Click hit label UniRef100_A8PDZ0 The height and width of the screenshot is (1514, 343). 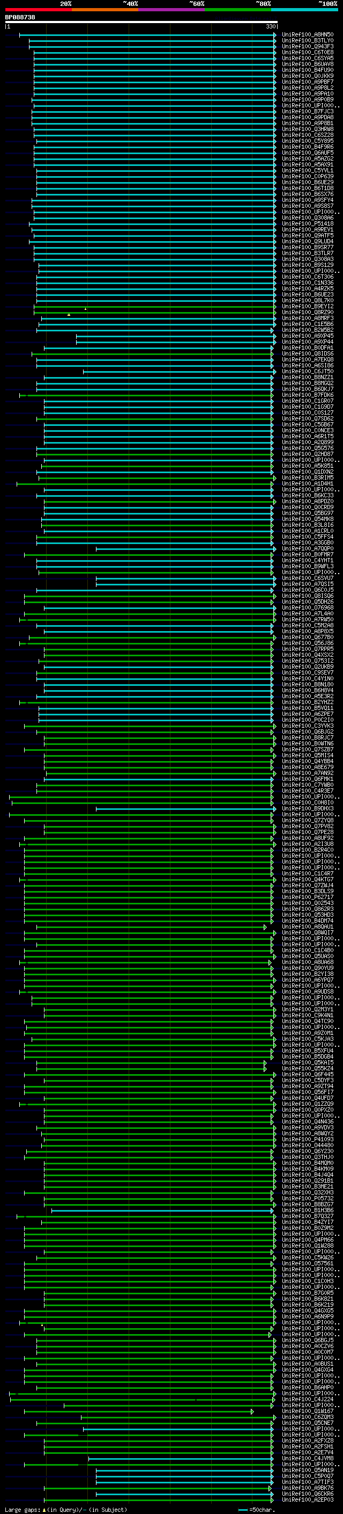[308, 501]
